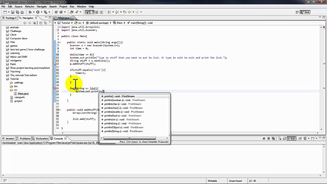This screenshot has width=327, height=184.
Task: Click Navigator Back arrow icon
Action: 25,23
